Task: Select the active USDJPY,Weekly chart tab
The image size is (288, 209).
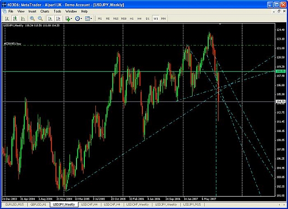Action: coord(64,204)
